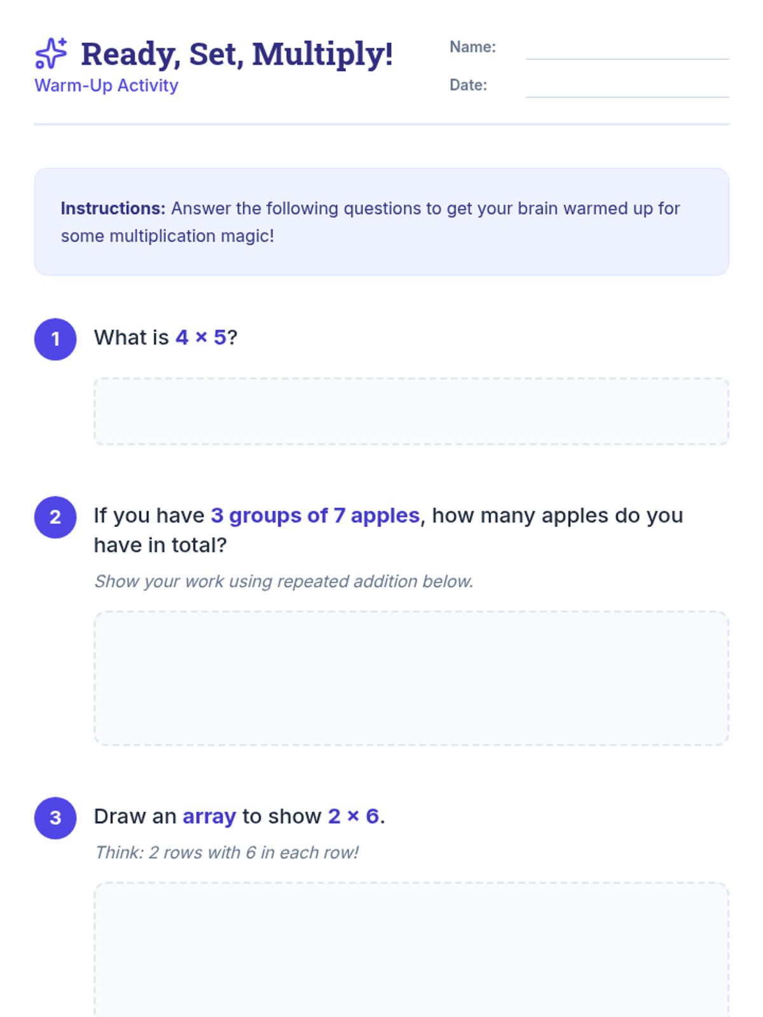The width and height of the screenshot is (763, 1017).
Task: Click the Name field line
Action: click(x=627, y=51)
